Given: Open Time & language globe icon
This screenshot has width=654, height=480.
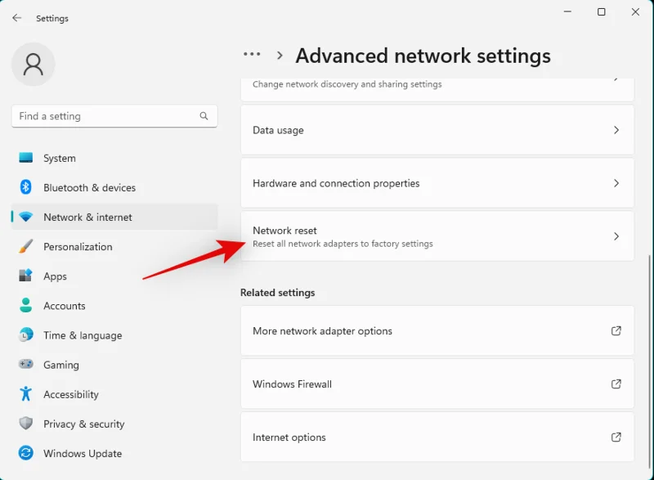Looking at the screenshot, I should (26, 335).
